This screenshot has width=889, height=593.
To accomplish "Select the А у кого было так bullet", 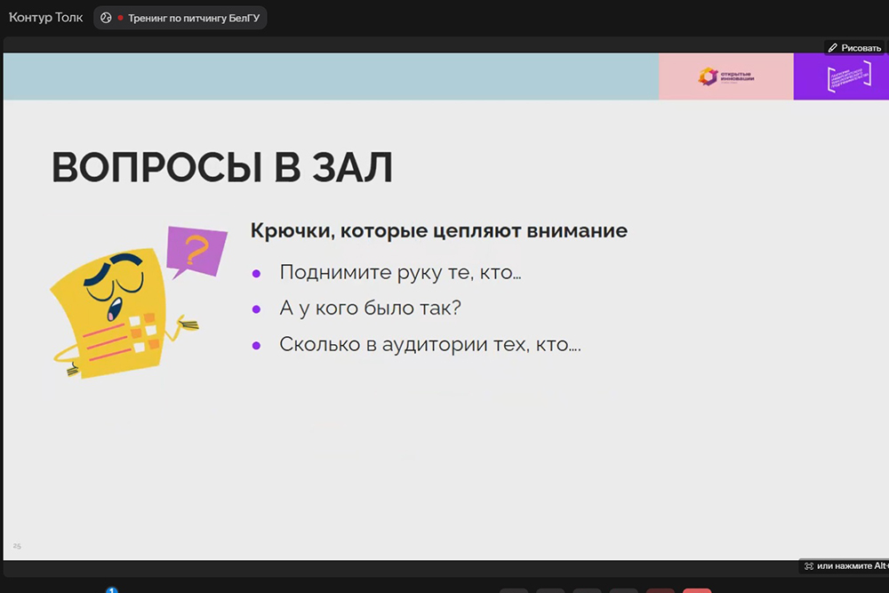I will click(370, 309).
